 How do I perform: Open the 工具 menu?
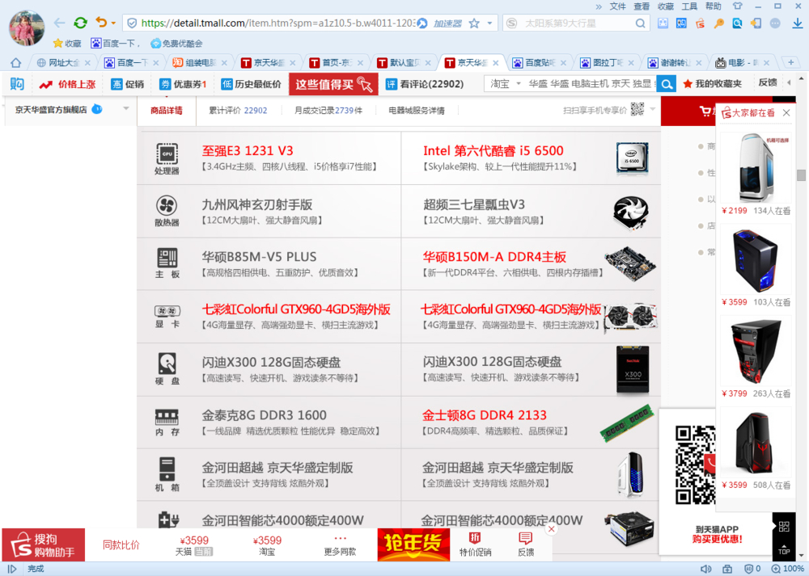point(689,6)
